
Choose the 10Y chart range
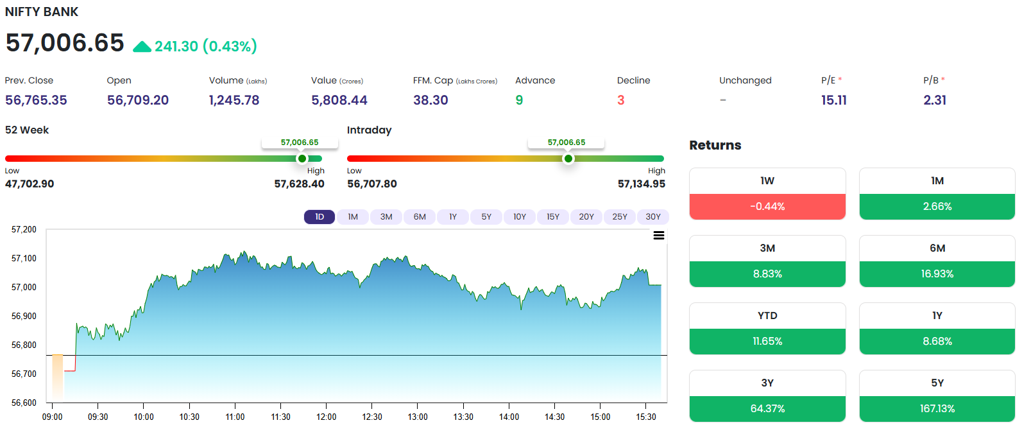[x=520, y=217]
